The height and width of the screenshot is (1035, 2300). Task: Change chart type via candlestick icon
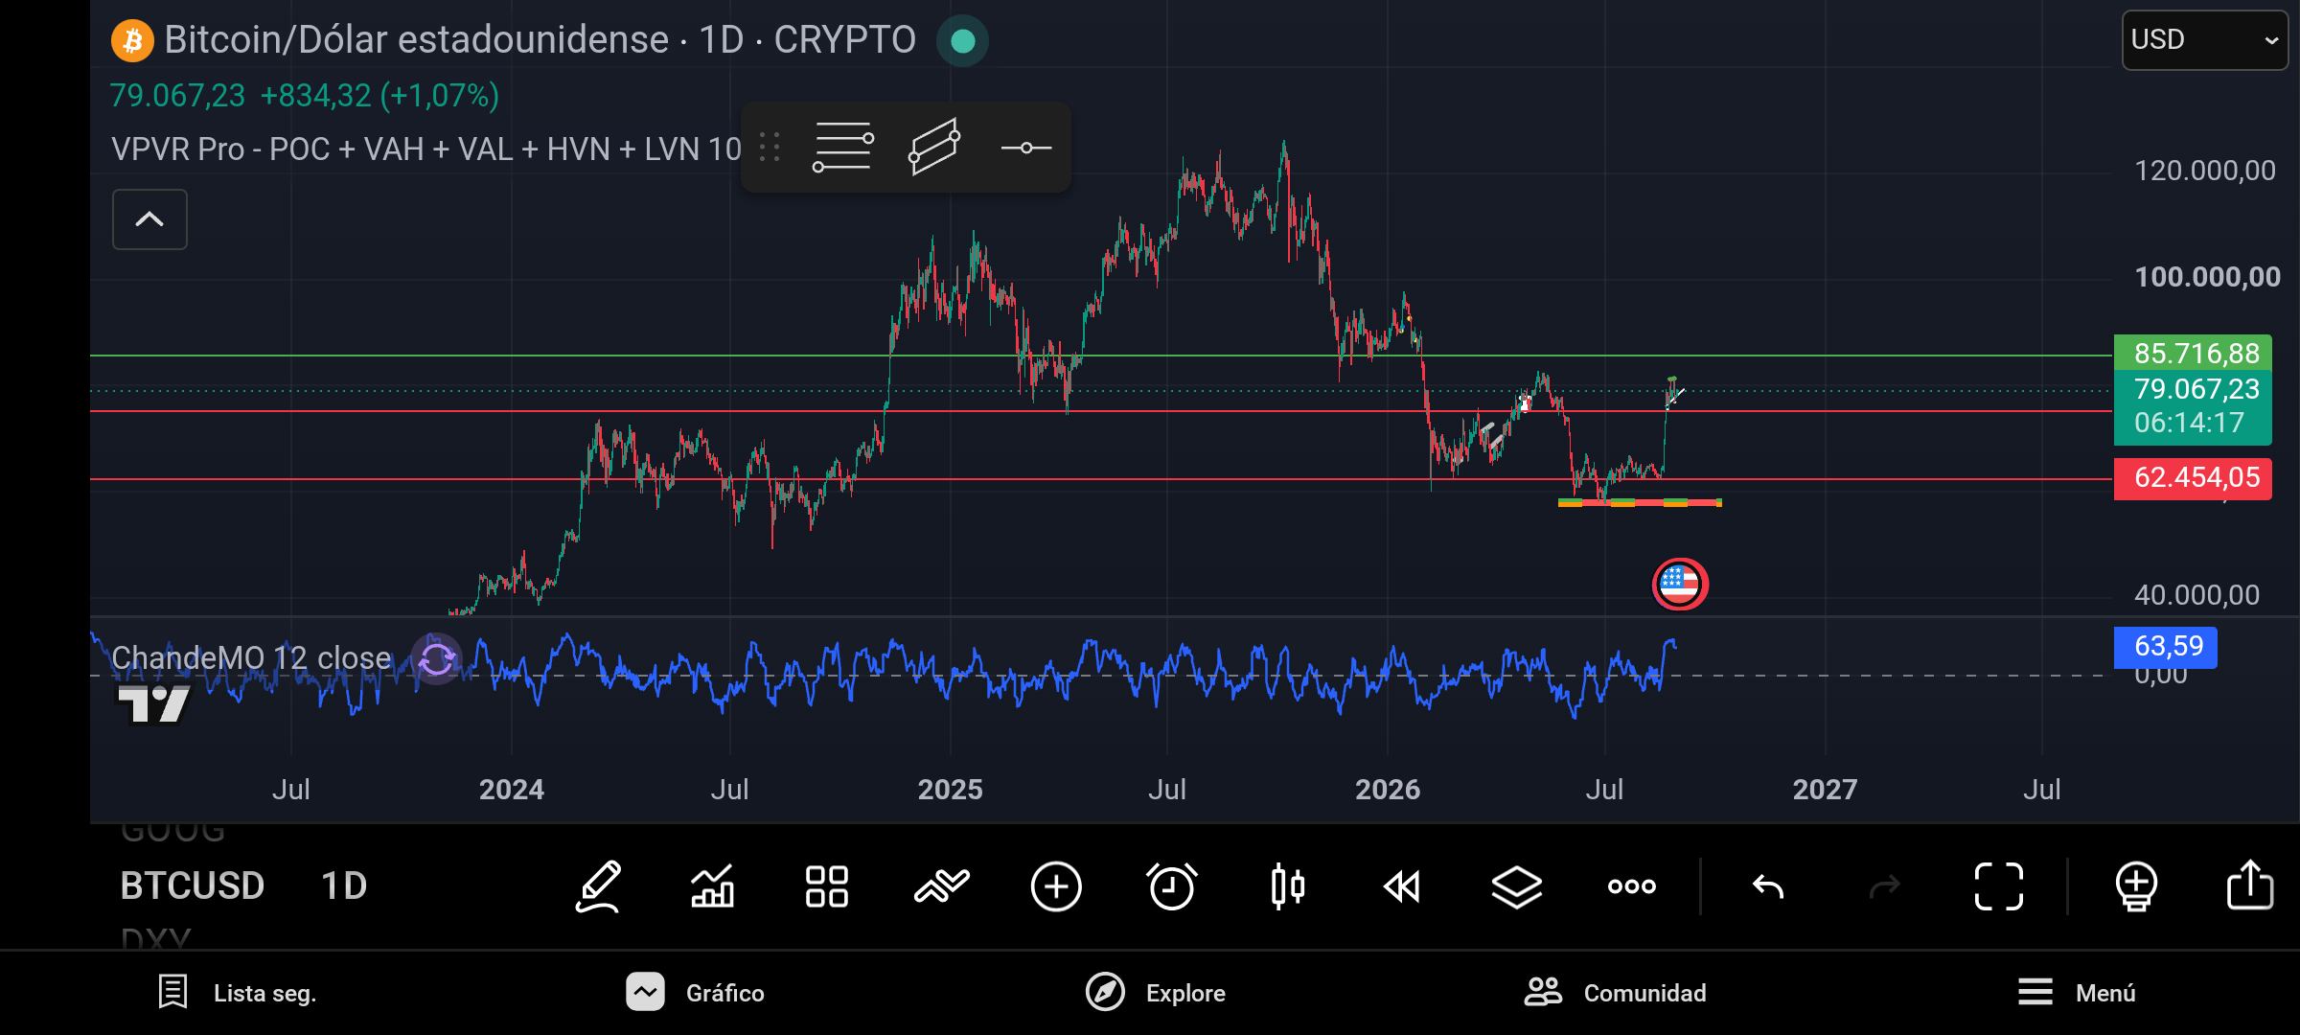coord(1287,886)
